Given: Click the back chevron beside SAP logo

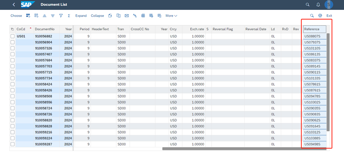Looking at the screenshot, I should pos(14,5).
